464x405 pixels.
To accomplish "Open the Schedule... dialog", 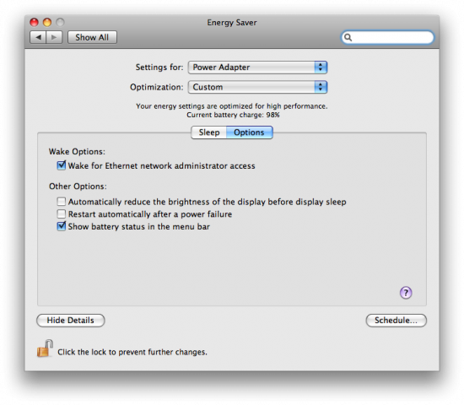I will pyautogui.click(x=396, y=321).
